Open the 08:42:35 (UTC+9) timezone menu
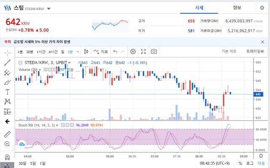The width and height of the screenshot is (270, 168). tap(215, 163)
